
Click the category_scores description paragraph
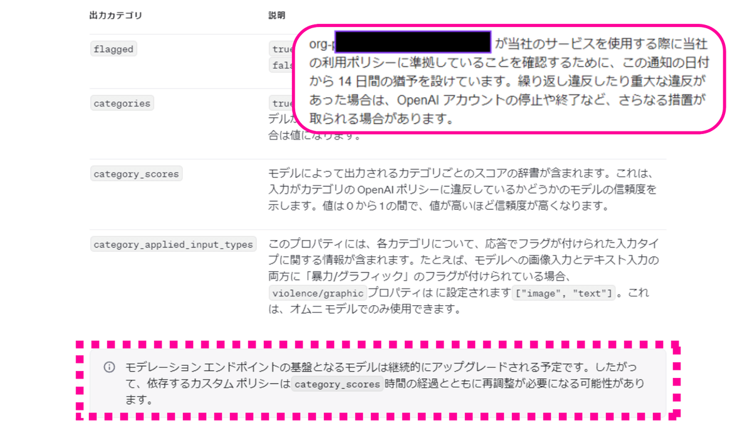click(462, 189)
